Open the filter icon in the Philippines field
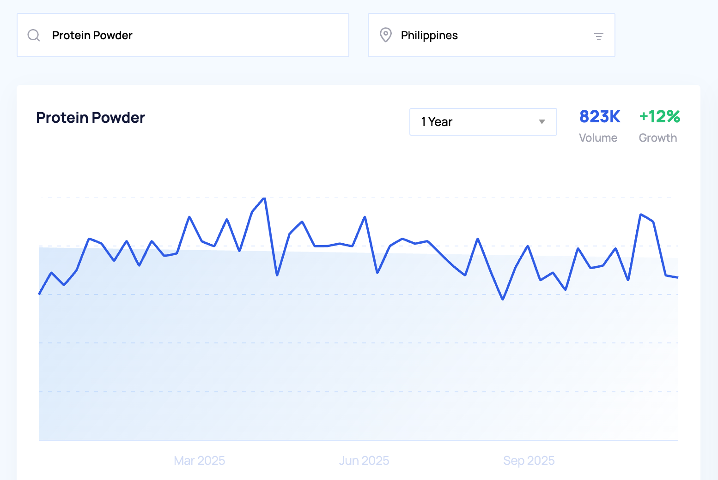 coord(598,36)
